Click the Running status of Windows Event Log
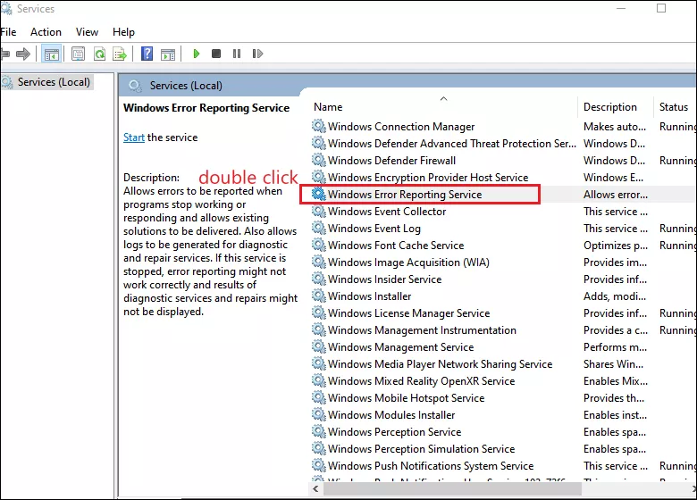The height and width of the screenshot is (500, 697). 677,229
